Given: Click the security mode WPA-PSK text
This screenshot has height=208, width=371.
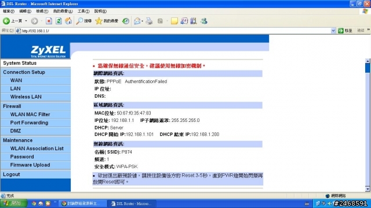Looking at the screenshot, I should [127, 167].
